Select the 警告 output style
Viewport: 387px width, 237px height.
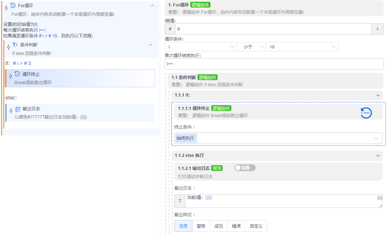pos(201,226)
